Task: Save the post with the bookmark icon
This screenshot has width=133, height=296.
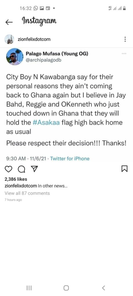Action: (125, 169)
